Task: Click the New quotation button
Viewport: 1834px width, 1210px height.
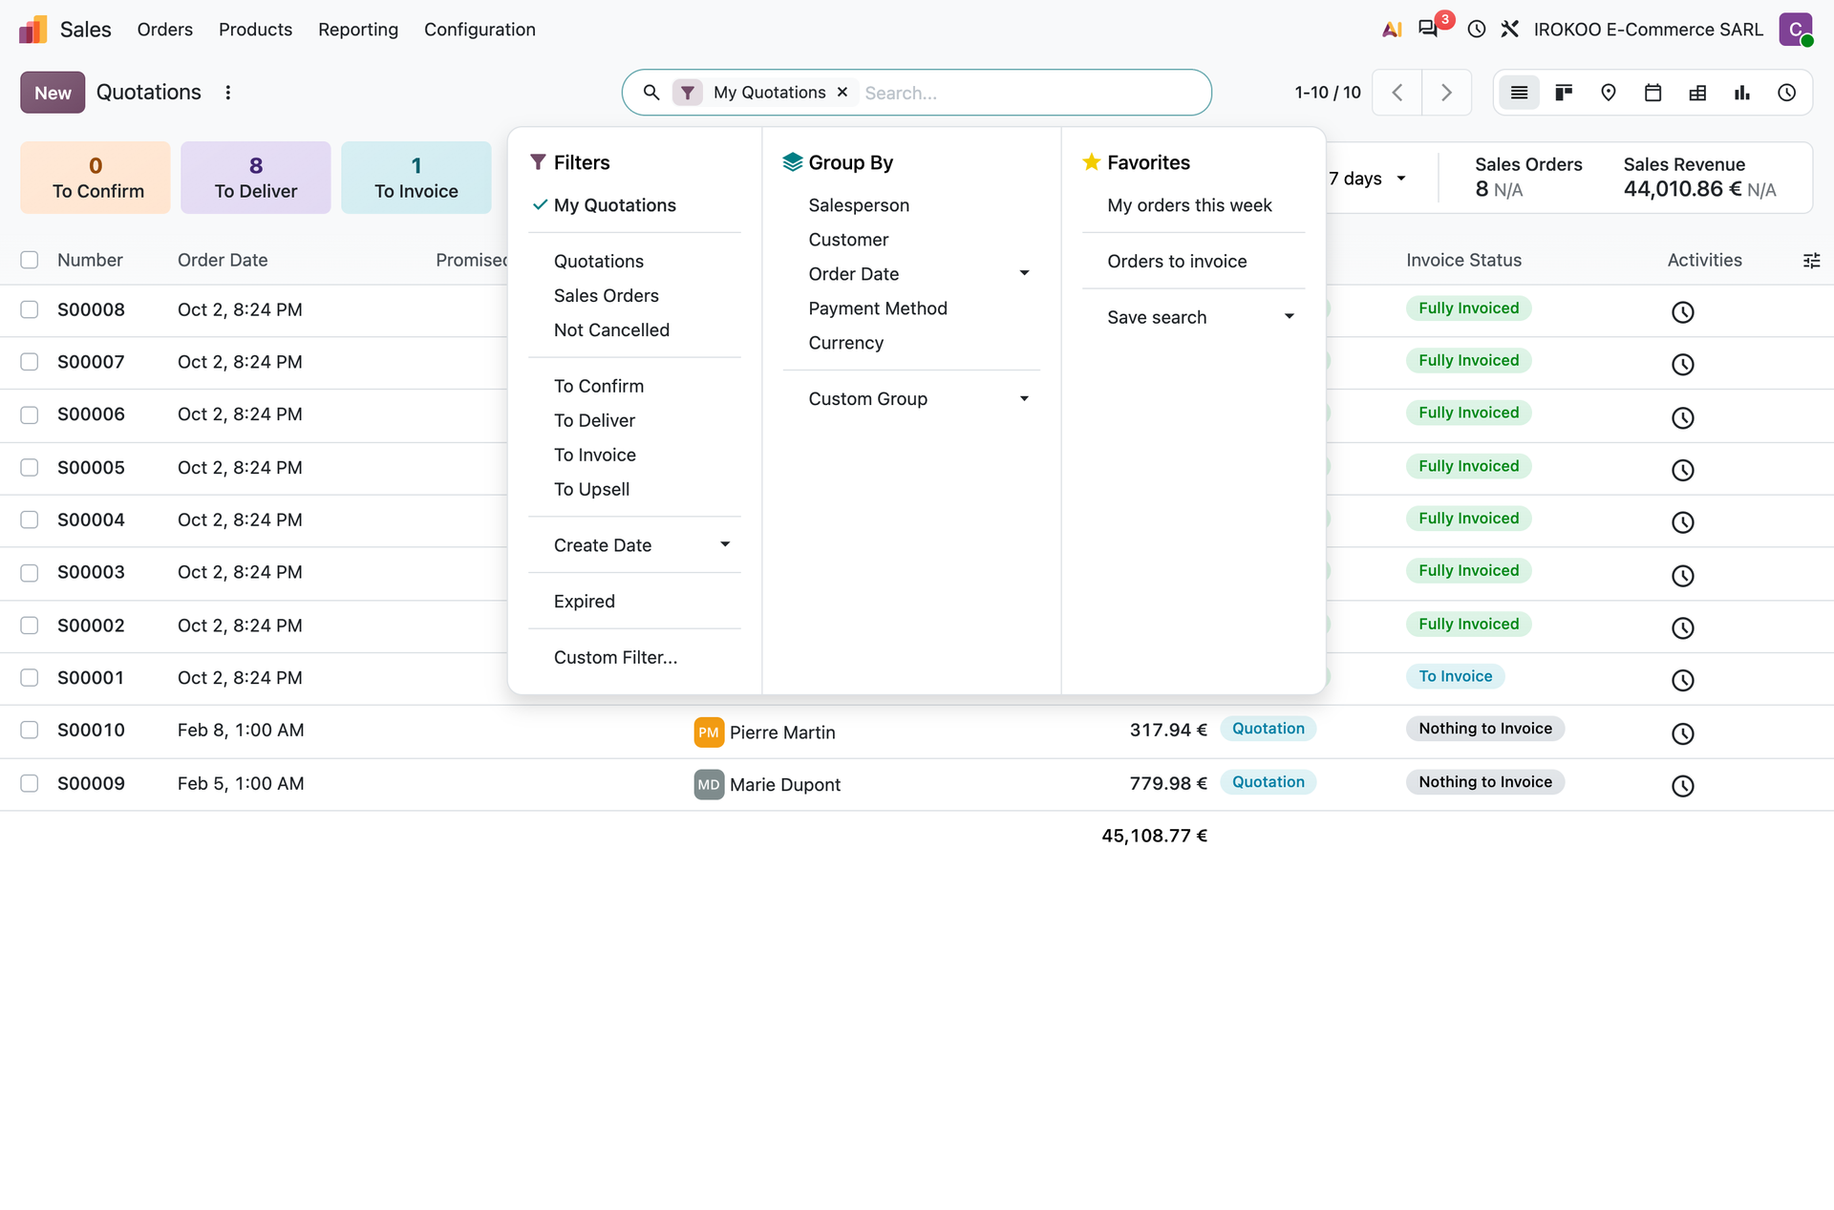Action: [x=53, y=93]
